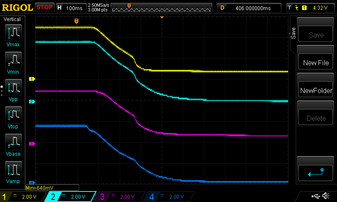Click the Delete button
The width and height of the screenshot is (337, 202).
point(316,117)
